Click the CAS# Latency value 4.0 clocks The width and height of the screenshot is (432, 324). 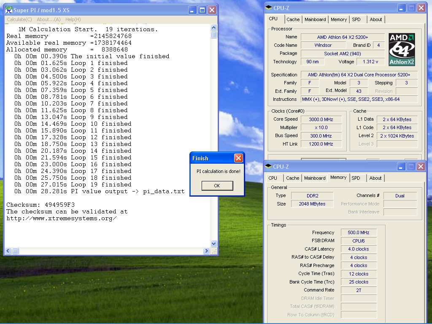click(359, 249)
